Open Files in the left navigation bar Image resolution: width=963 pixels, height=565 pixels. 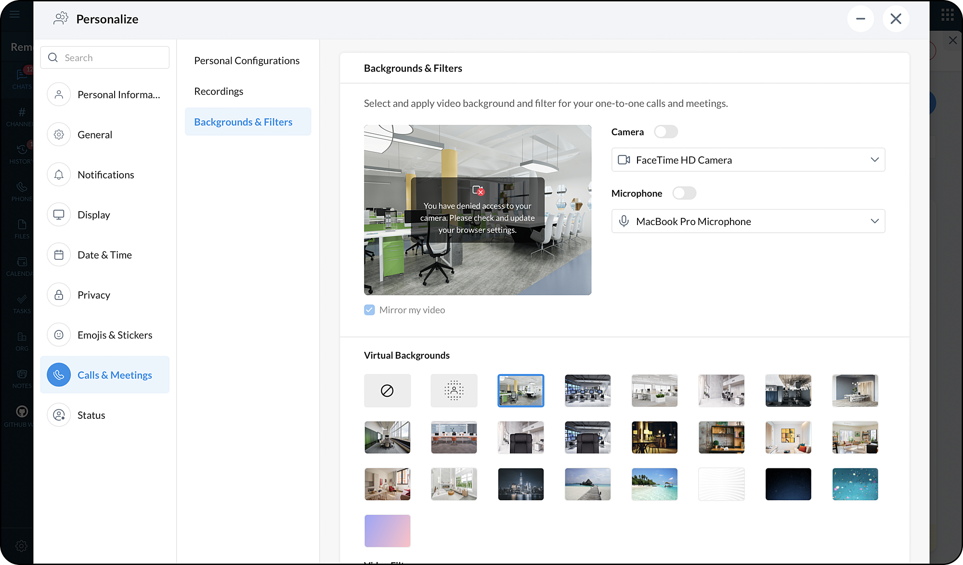(x=22, y=229)
